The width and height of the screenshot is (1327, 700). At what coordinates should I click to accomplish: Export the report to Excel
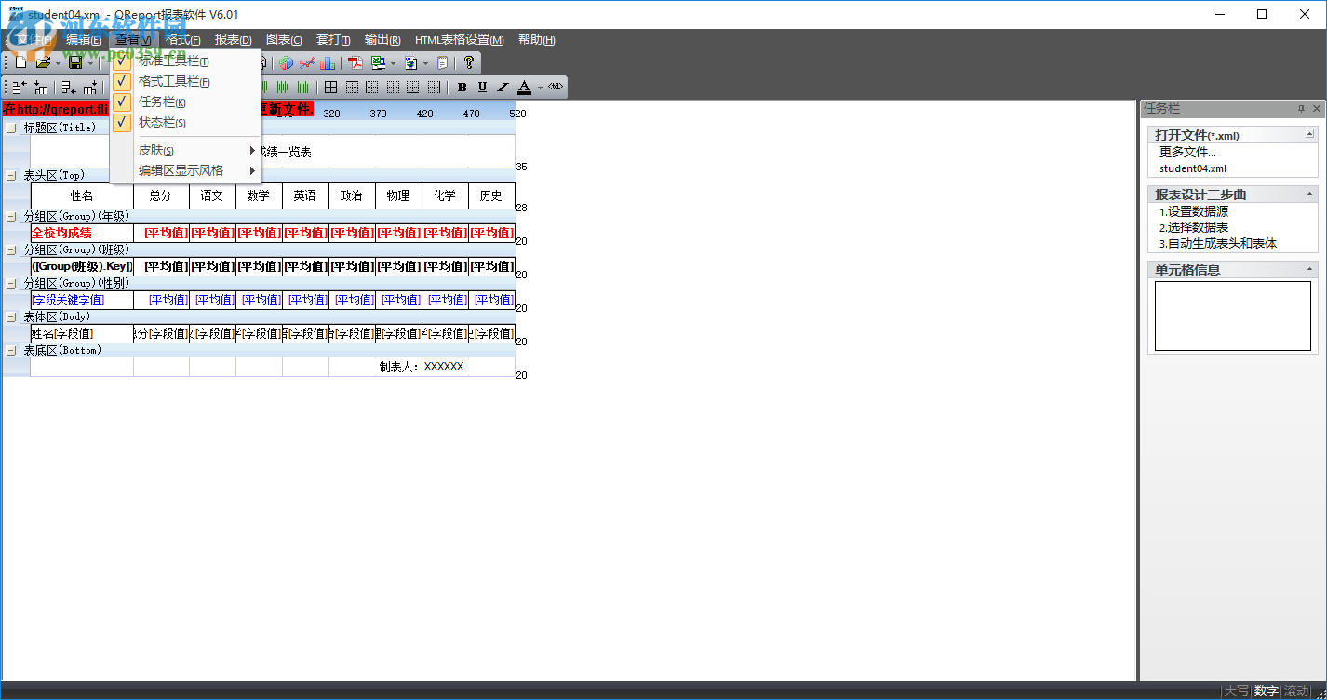click(x=378, y=62)
